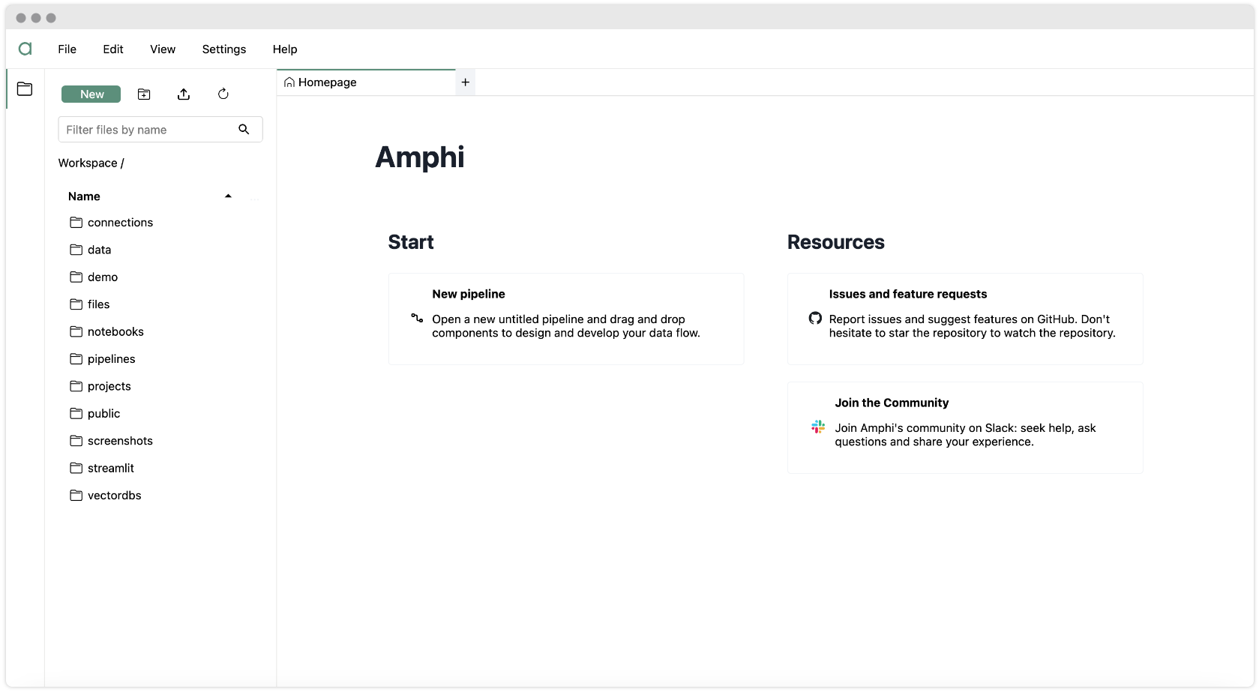Image resolution: width=1259 pixels, height=692 pixels.
Task: Click the new folder icon
Action: (144, 94)
